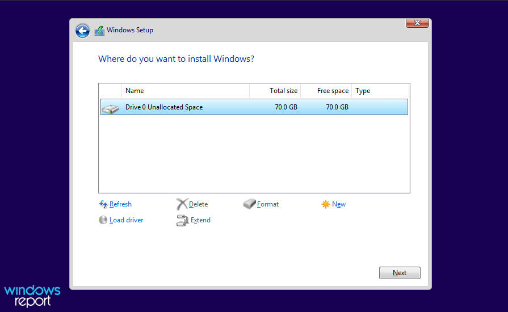The width and height of the screenshot is (508, 312).
Task: Proceed with the Next button
Action: [400, 273]
